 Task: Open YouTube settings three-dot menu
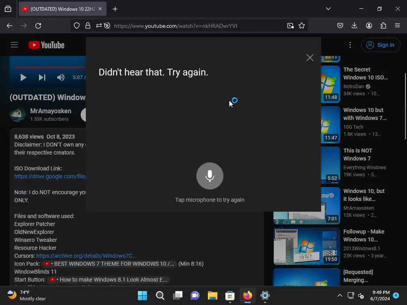click(x=350, y=45)
